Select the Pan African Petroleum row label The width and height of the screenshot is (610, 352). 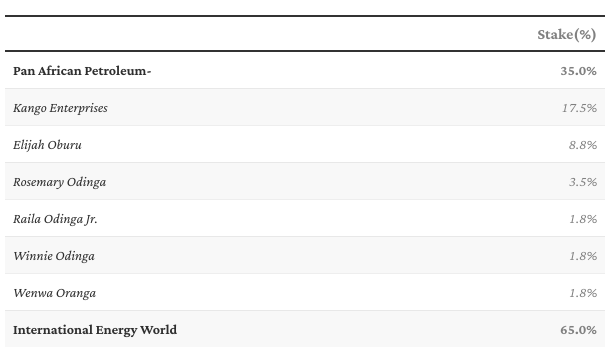pos(82,71)
